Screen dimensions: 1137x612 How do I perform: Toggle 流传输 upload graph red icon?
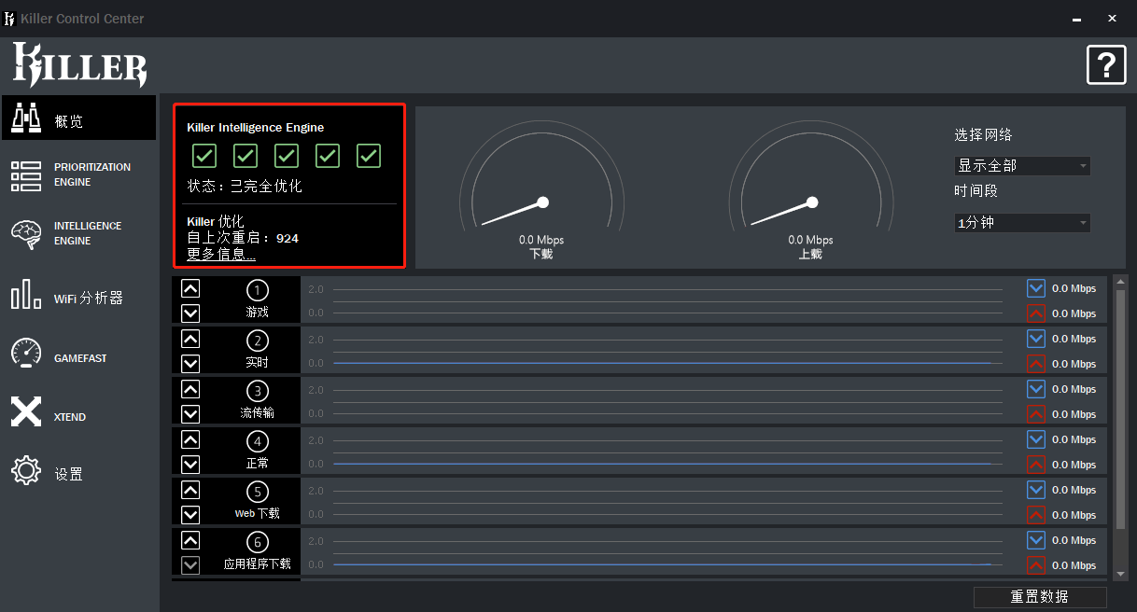coord(1036,414)
